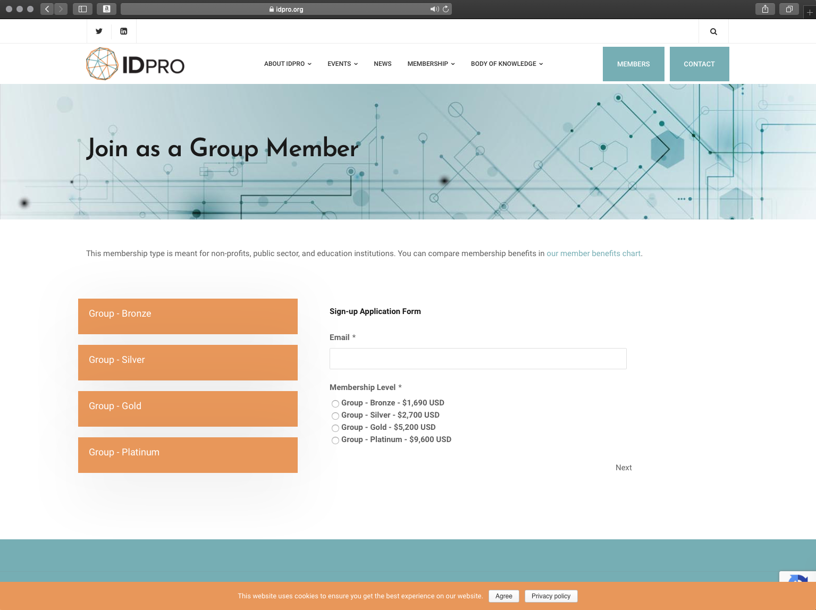Open the IDPro Twitter profile icon
The image size is (816, 610).
pyautogui.click(x=98, y=31)
